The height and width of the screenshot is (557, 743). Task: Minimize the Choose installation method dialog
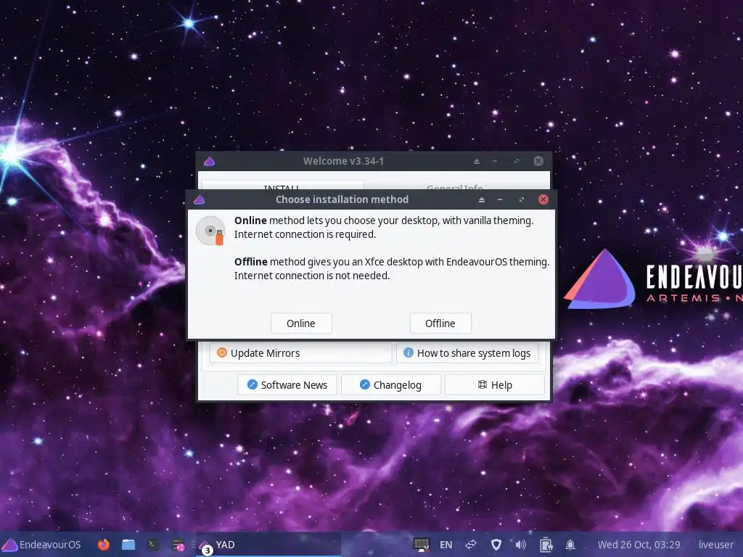click(x=500, y=199)
